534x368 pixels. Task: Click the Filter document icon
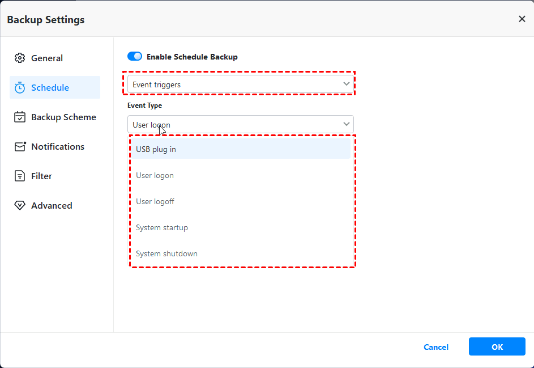[20, 176]
